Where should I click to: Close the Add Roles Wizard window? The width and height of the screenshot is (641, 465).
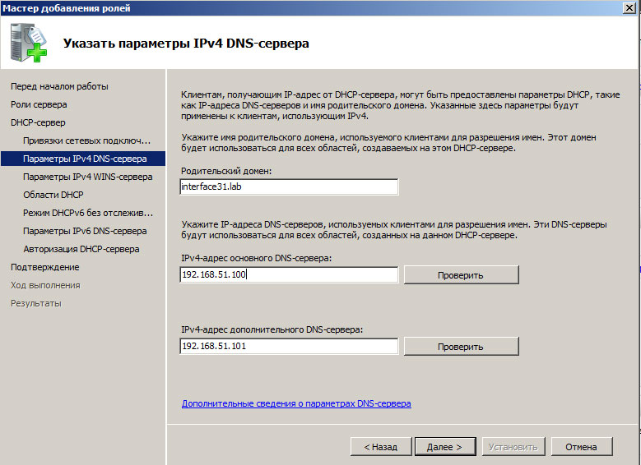(x=629, y=7)
